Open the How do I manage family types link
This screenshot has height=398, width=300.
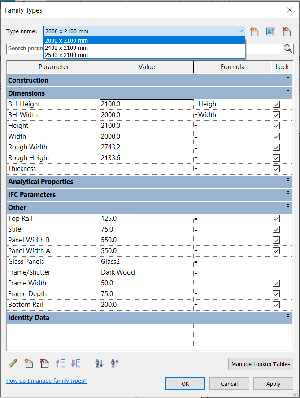pos(46,381)
